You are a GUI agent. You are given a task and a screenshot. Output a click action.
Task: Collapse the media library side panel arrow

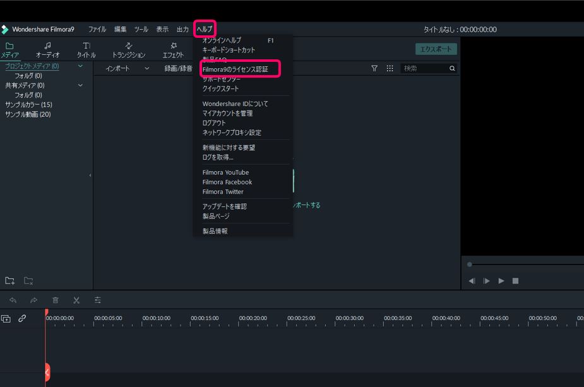pos(90,175)
